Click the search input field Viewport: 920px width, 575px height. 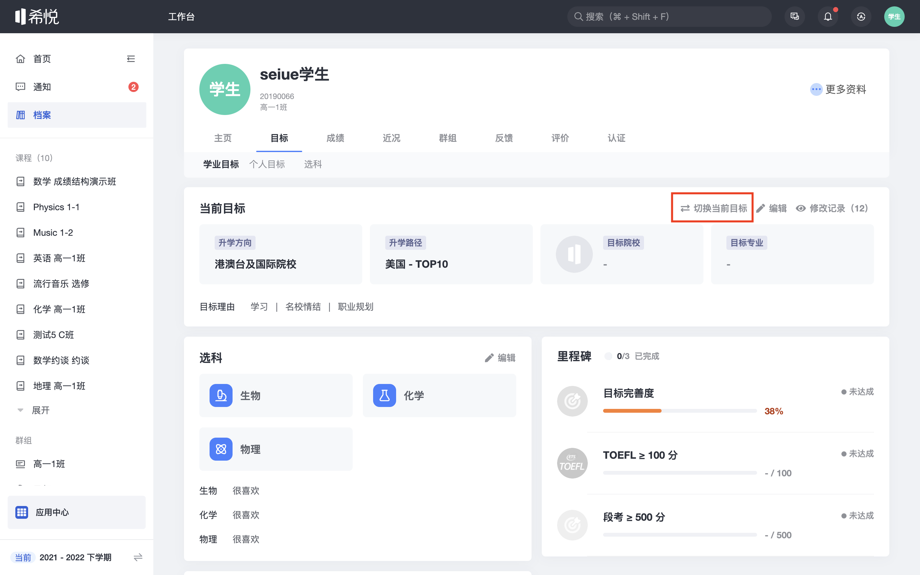pos(669,17)
